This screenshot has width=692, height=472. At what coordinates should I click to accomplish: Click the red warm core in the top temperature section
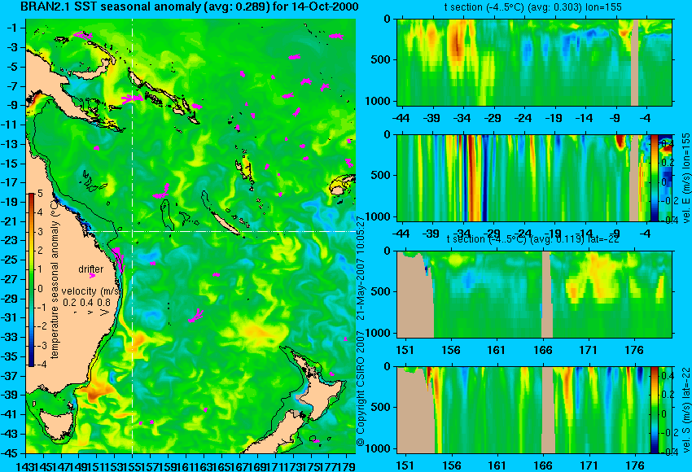458,46
